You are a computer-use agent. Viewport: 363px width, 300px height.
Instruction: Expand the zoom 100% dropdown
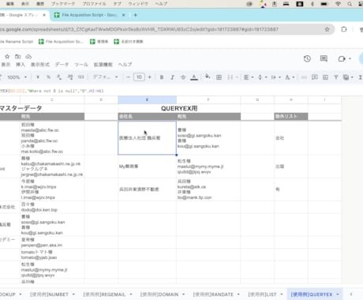point(17,77)
